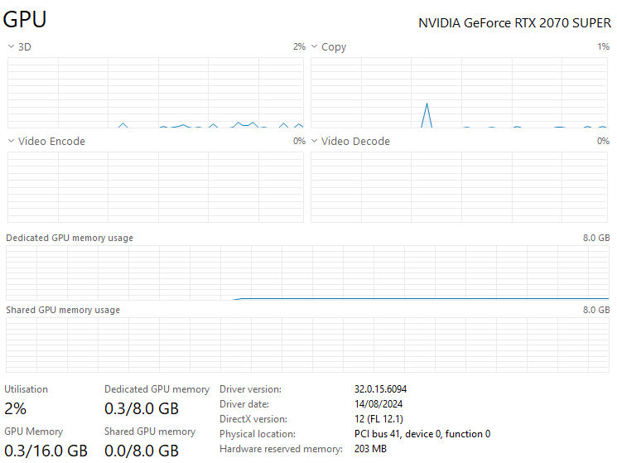Click the Dedicated GPU memory usage graph
Viewport: 617px width, 463px height.
click(307, 272)
